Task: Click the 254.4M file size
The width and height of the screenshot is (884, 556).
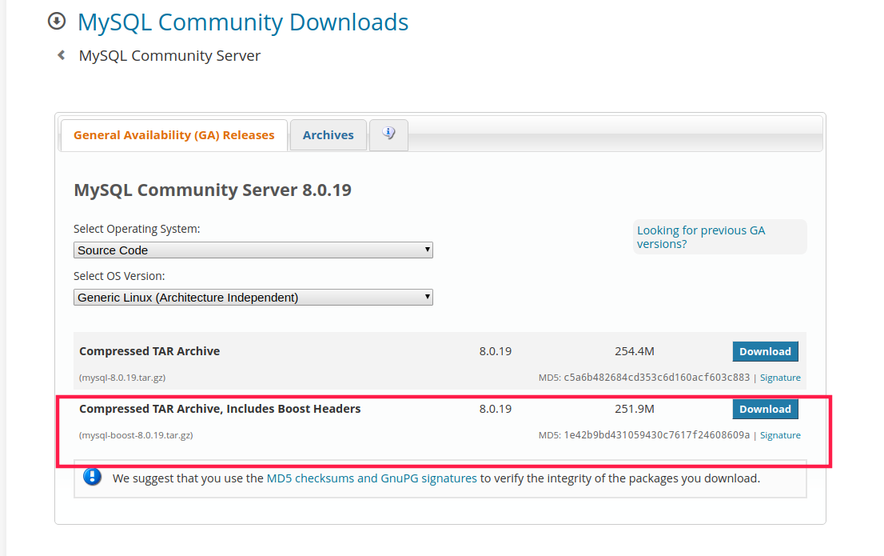Action: pos(635,351)
